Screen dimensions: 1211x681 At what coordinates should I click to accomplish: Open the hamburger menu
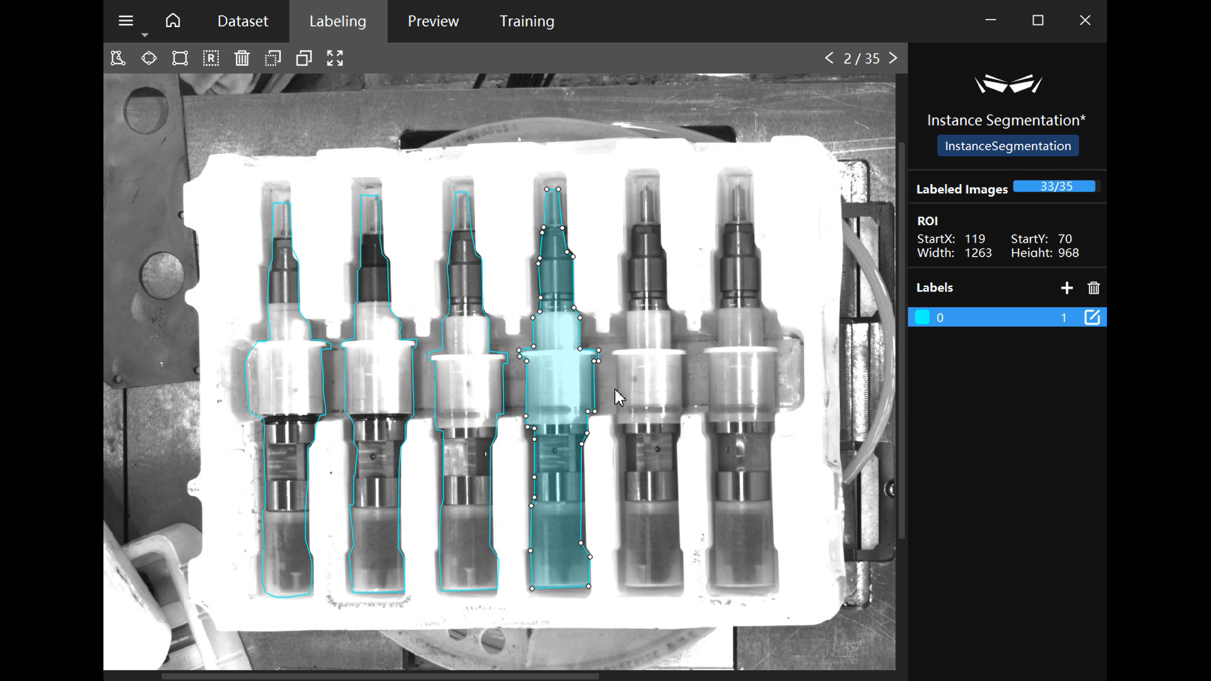(x=126, y=21)
